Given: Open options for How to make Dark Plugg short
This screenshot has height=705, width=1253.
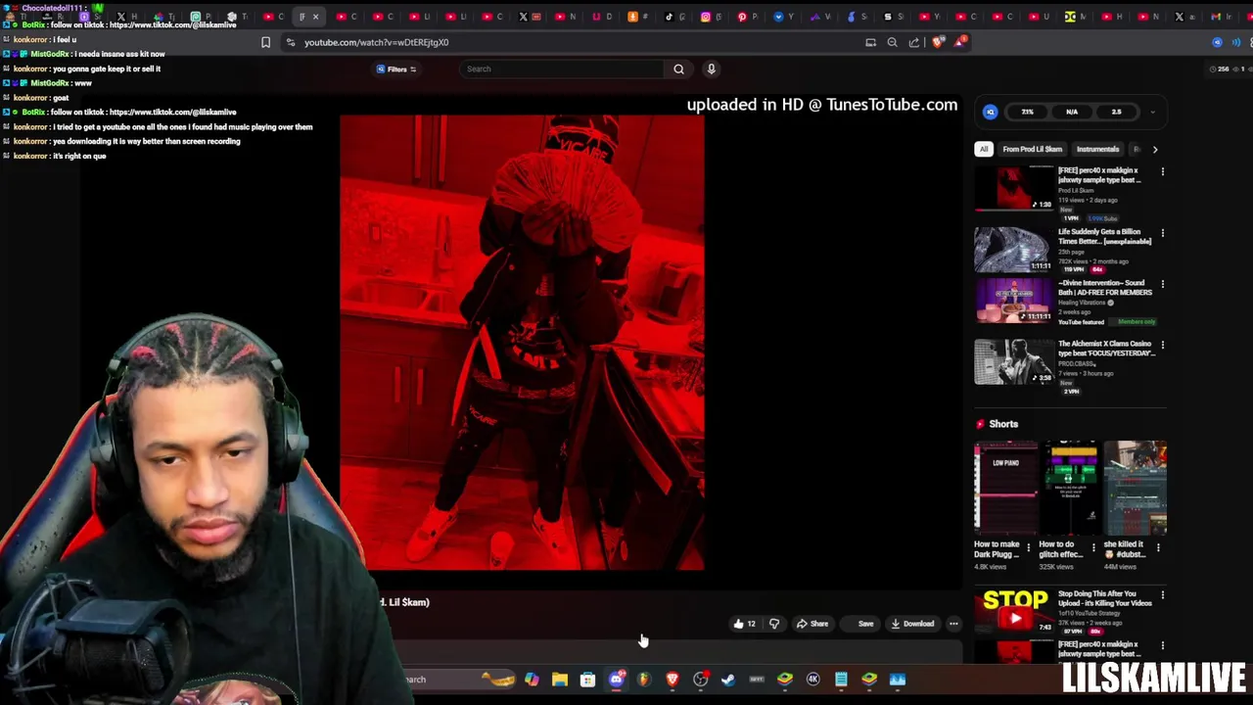Looking at the screenshot, I should (x=1028, y=548).
